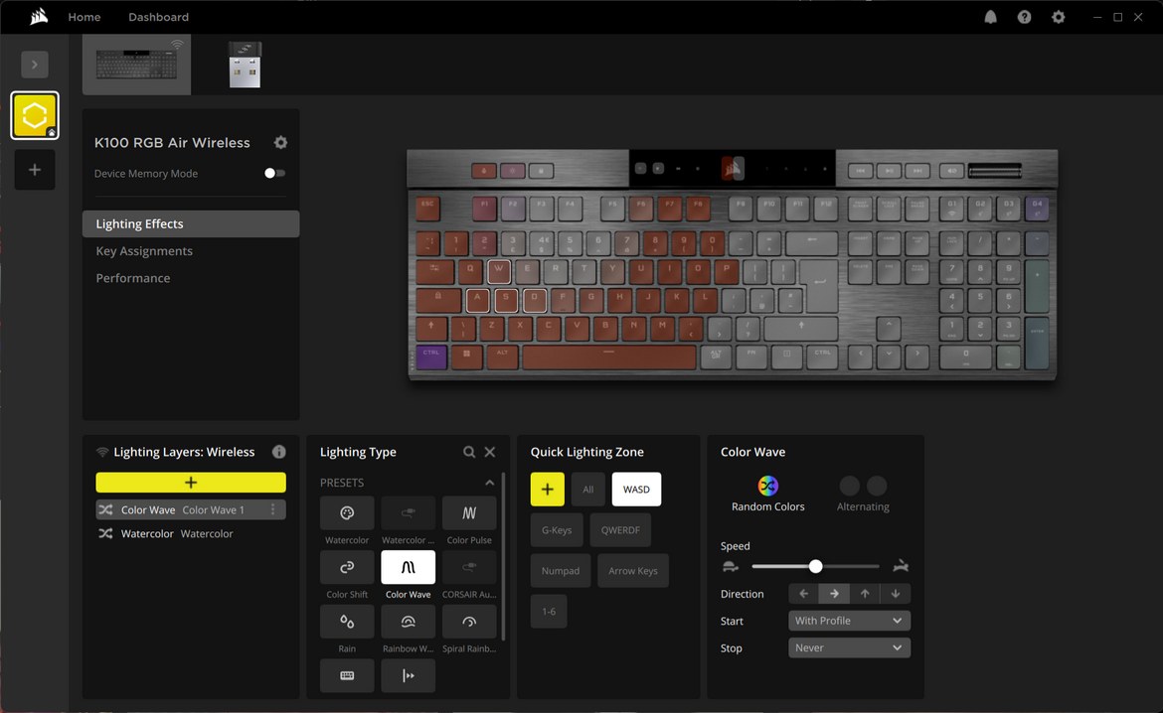
Task: Select the K100 keyboard device thumbnail
Action: pos(136,65)
